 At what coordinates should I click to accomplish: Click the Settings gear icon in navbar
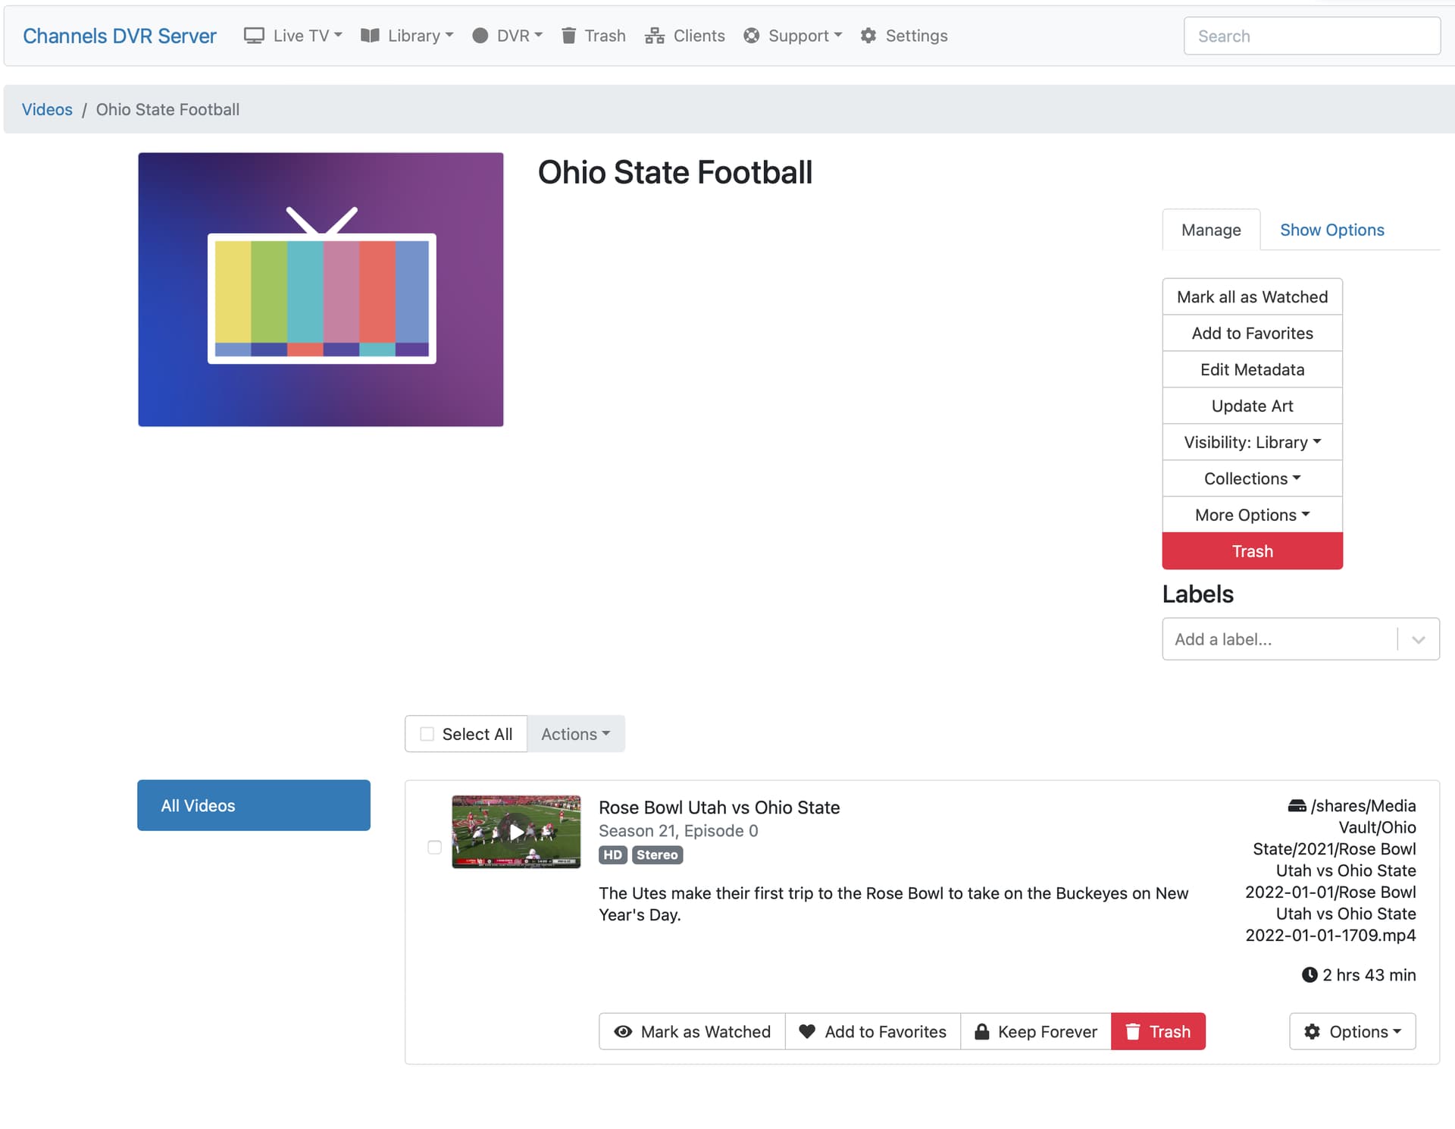coord(868,36)
